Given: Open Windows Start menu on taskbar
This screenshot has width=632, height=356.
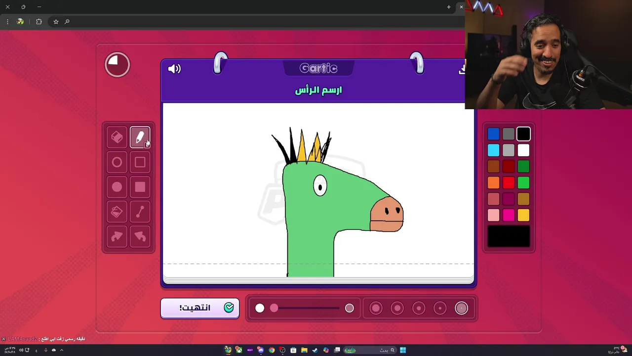Looking at the screenshot, I should pyautogui.click(x=403, y=350).
